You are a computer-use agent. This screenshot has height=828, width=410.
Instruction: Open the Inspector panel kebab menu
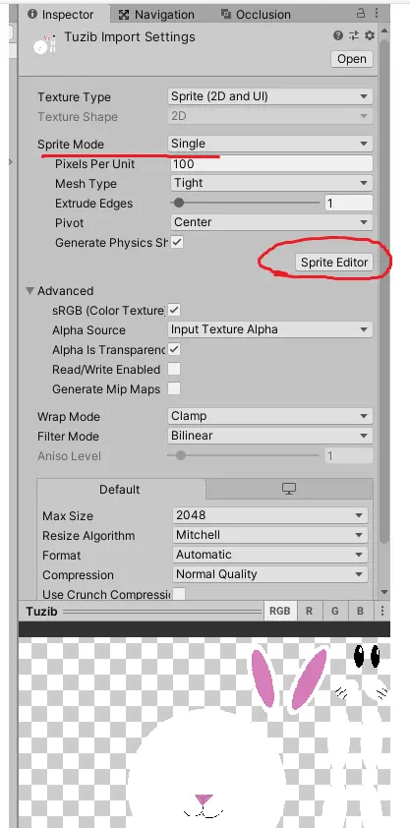tap(377, 13)
